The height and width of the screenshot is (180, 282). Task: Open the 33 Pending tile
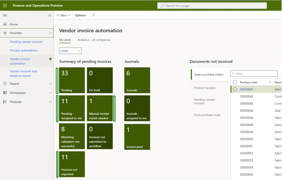click(x=72, y=80)
